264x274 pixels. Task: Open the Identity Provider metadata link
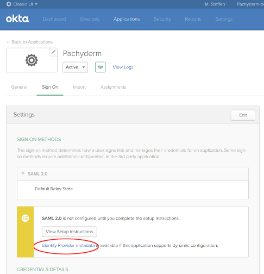tap(68, 246)
